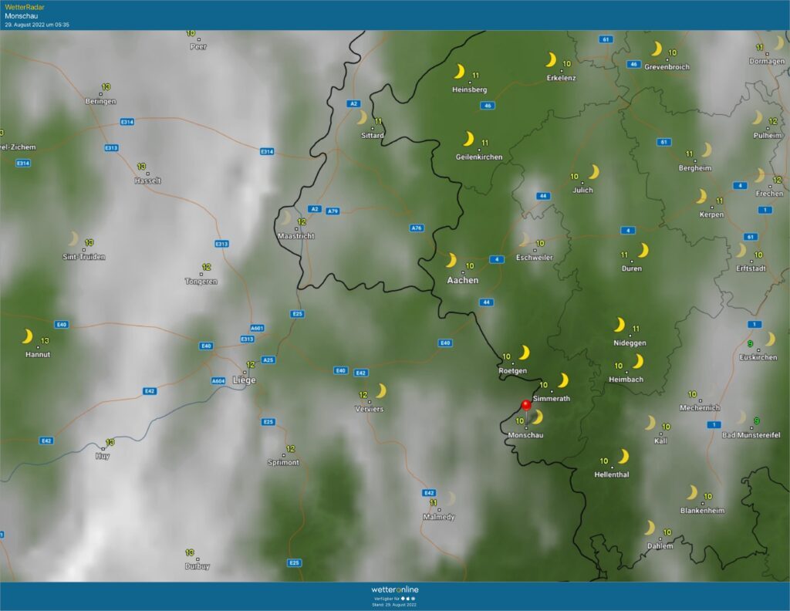The height and width of the screenshot is (611, 790).
Task: Click the green temperature 9 above Euskirchen
Action: coord(750,343)
